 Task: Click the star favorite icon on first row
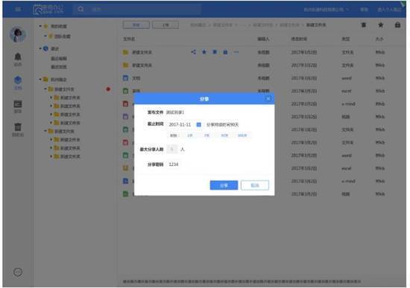pos(204,52)
